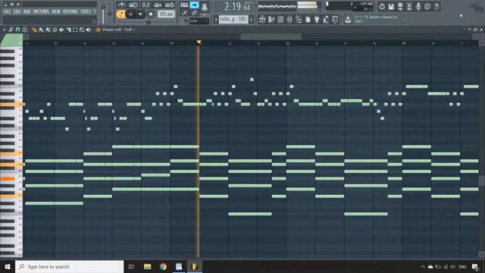
Task: Open the Line snap selector dropdown
Action: pos(199,20)
